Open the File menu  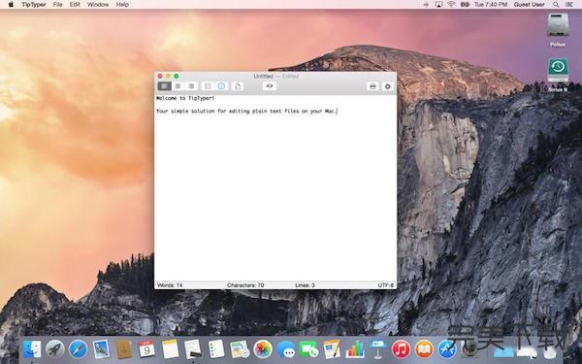click(x=57, y=5)
